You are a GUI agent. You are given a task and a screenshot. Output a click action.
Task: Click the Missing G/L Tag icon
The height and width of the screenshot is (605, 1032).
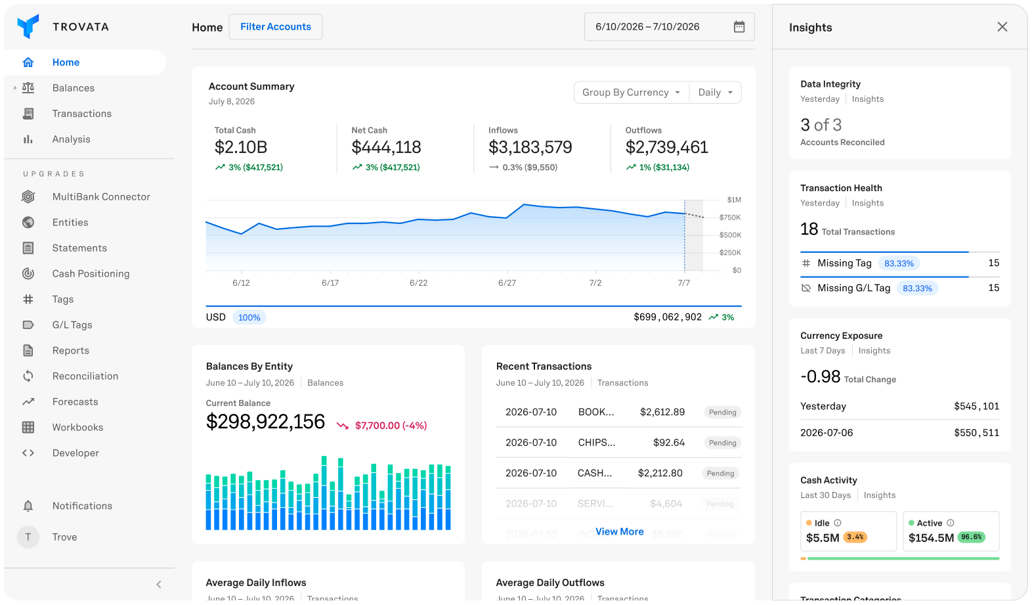pos(806,288)
